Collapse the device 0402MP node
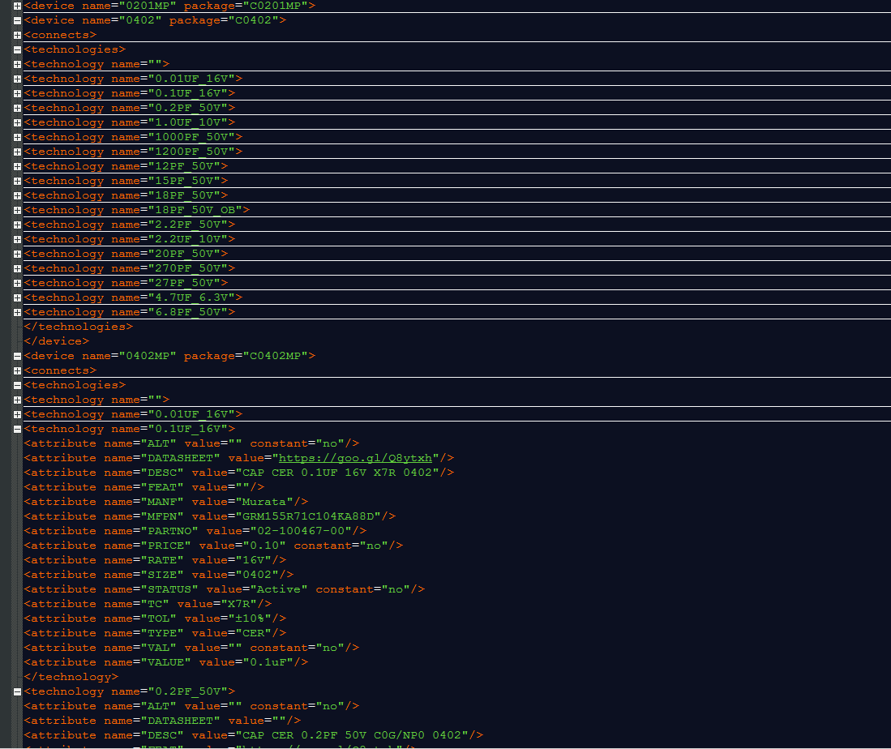The image size is (891, 749). (x=17, y=355)
